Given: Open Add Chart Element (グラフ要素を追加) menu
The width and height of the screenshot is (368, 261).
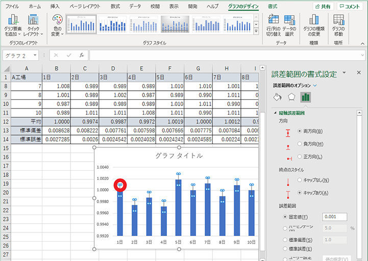Looking at the screenshot, I should [13, 25].
